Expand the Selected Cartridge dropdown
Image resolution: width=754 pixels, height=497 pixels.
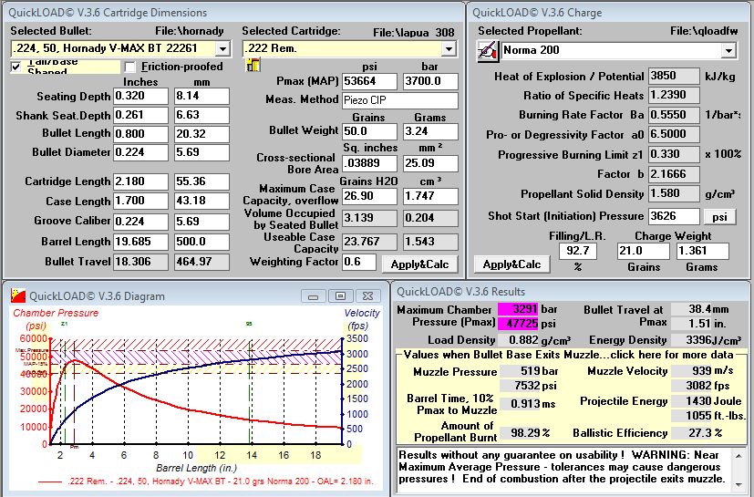(449, 48)
